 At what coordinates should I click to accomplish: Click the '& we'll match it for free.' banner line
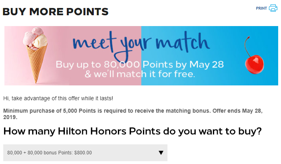click(140, 74)
